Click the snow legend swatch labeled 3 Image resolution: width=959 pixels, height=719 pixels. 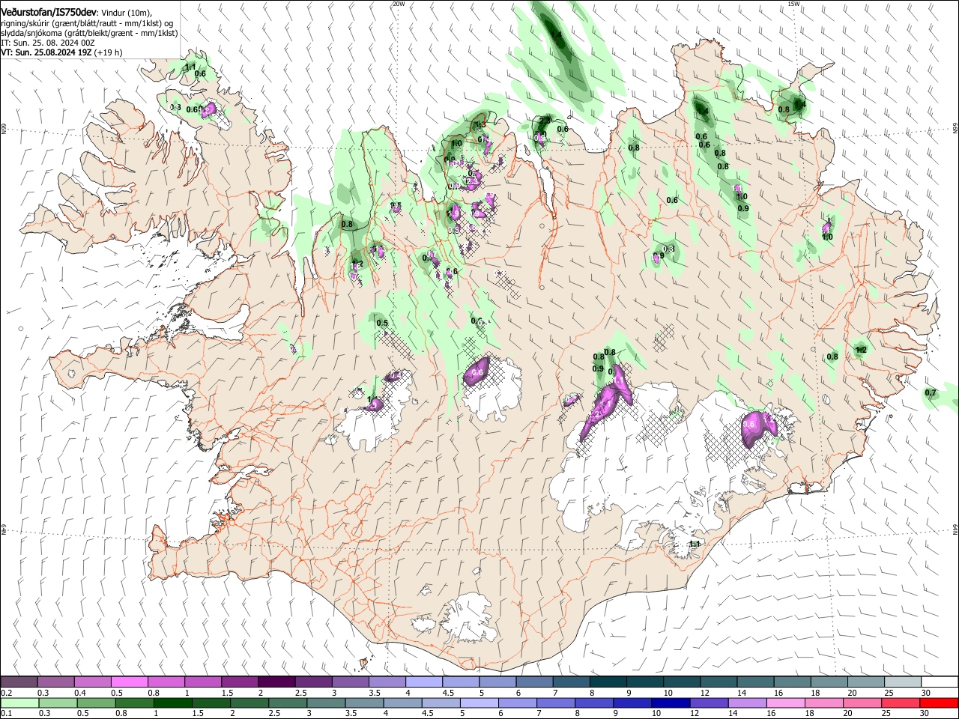click(x=349, y=682)
